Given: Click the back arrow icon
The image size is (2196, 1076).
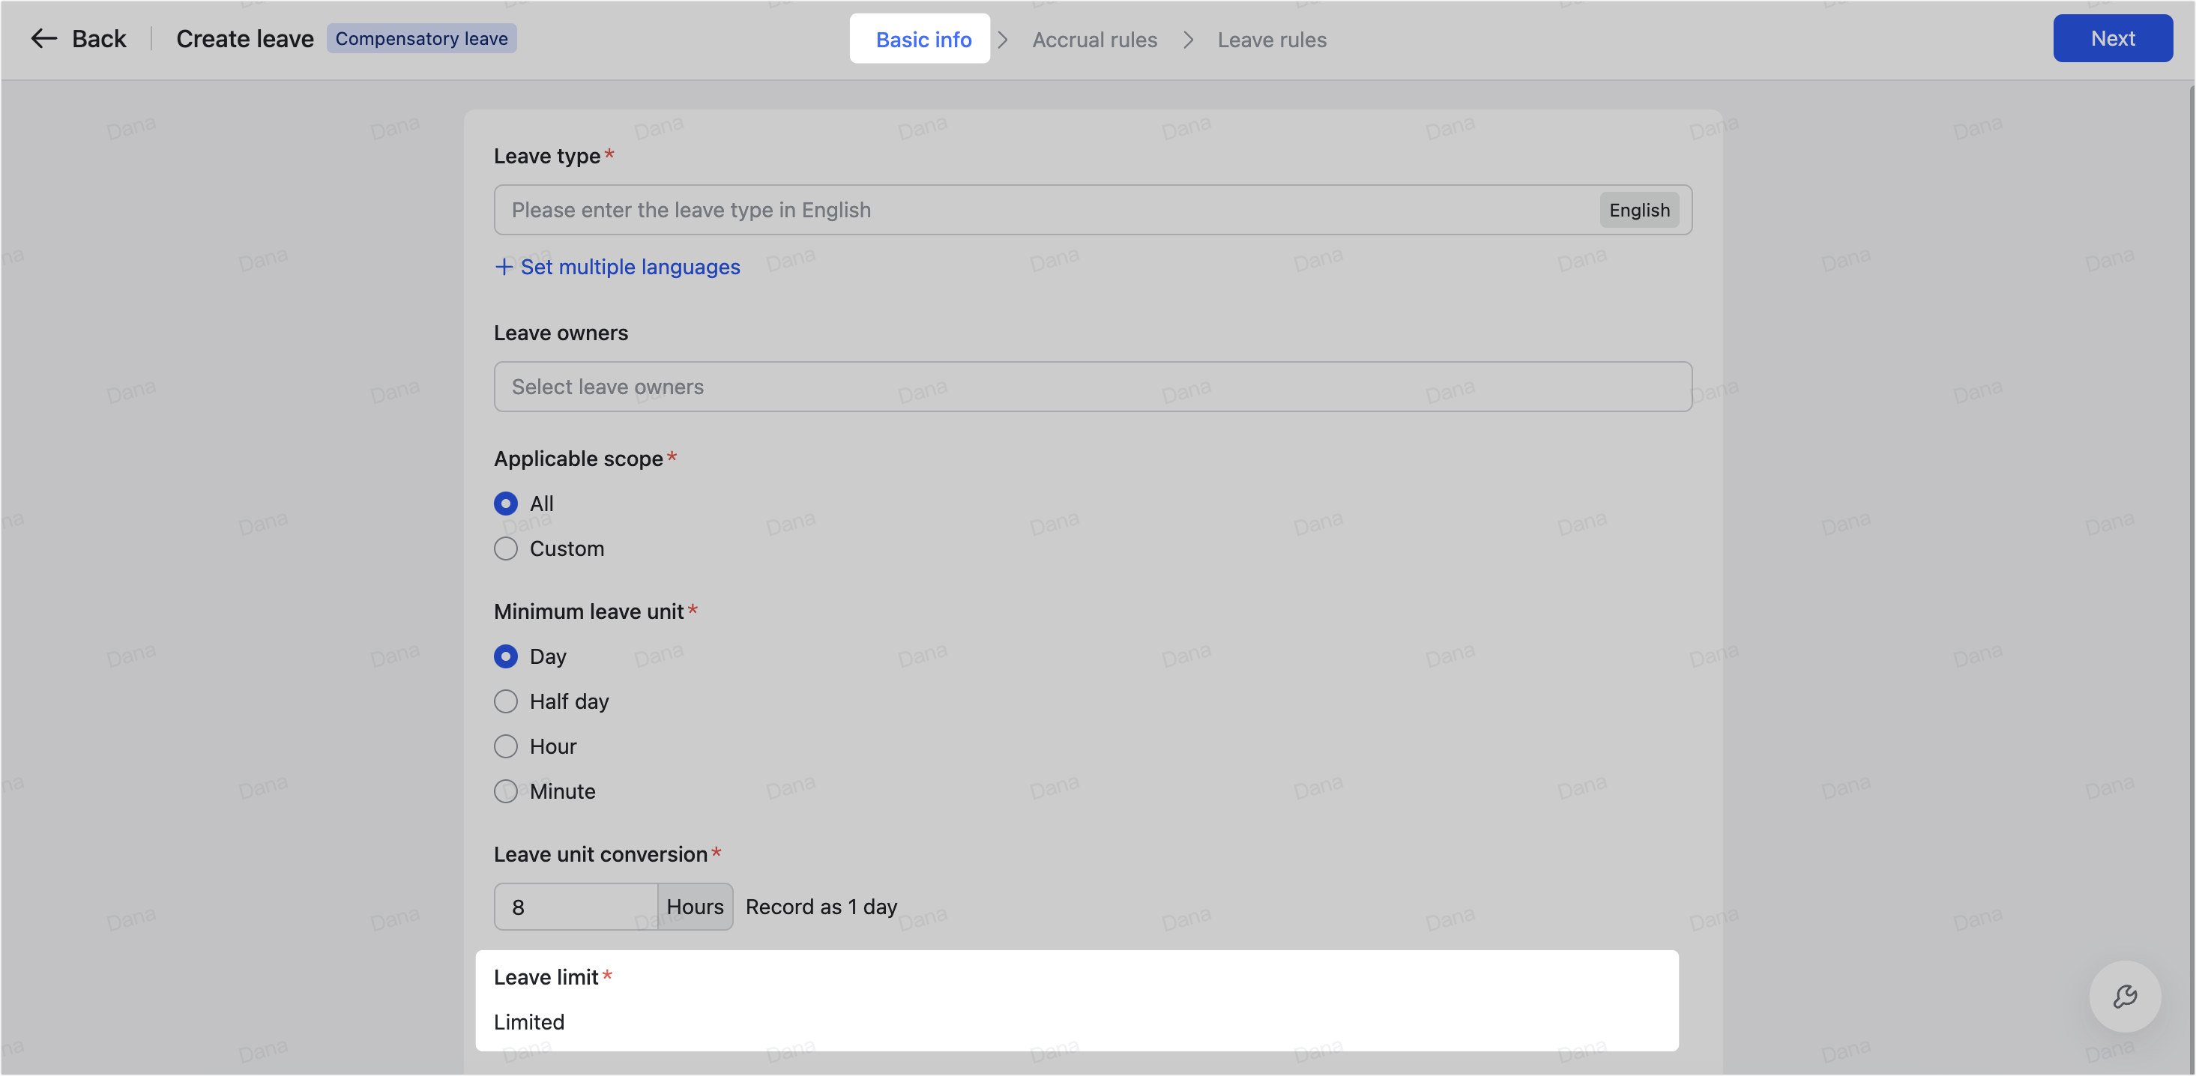Looking at the screenshot, I should tap(44, 38).
